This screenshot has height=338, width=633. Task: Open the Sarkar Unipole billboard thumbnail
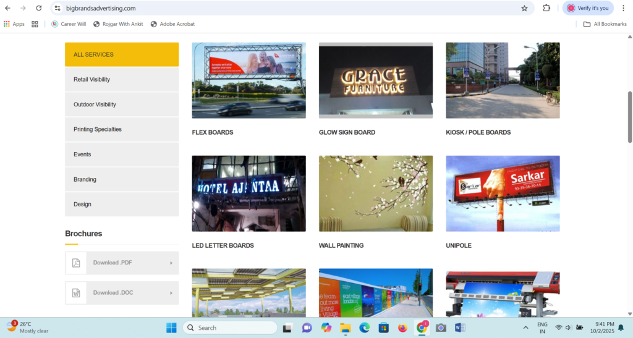[503, 193]
